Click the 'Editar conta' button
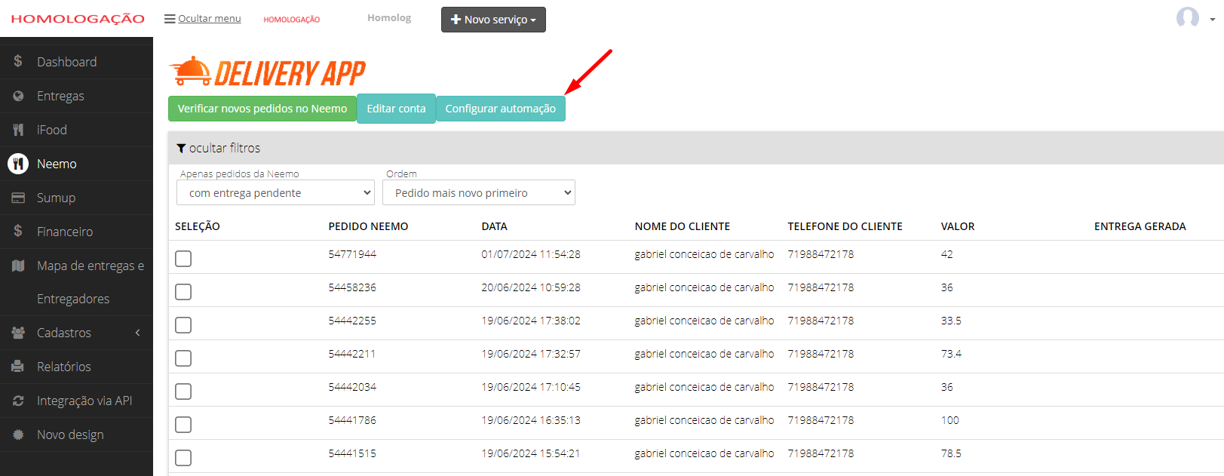The width and height of the screenshot is (1224, 476). (396, 109)
